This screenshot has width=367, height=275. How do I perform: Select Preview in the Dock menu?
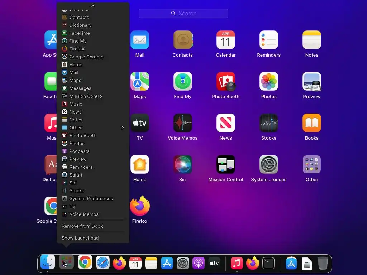(x=93, y=159)
